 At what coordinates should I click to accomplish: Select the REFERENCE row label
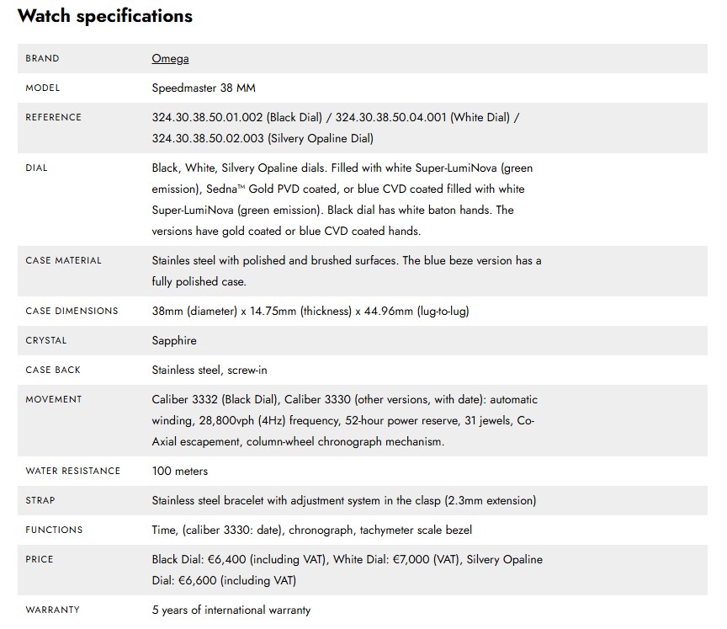coord(53,117)
